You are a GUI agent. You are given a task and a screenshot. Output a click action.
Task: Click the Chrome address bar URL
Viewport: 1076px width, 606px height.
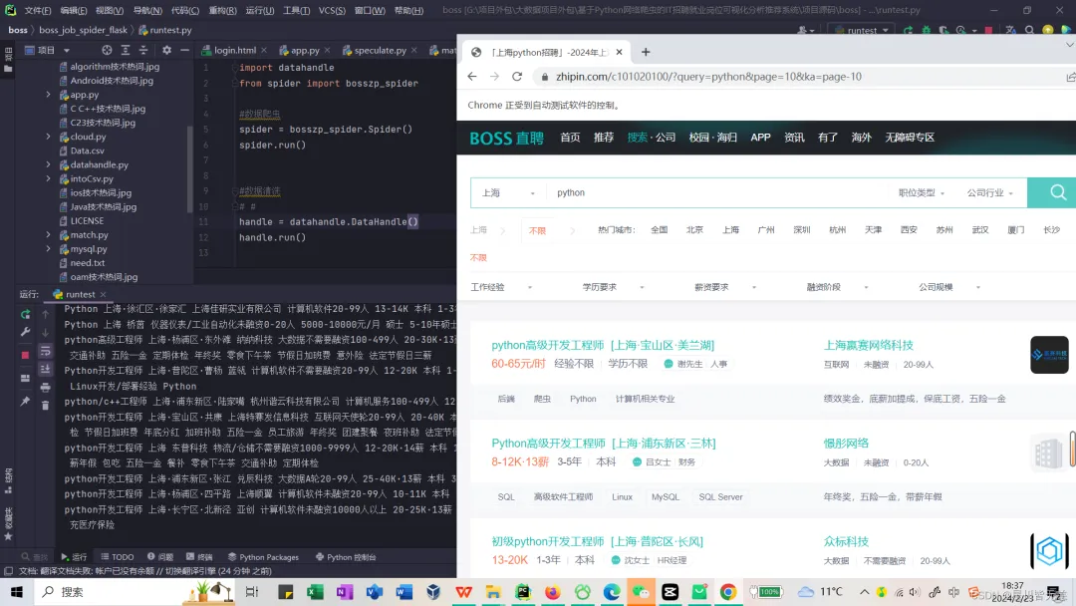[709, 77]
